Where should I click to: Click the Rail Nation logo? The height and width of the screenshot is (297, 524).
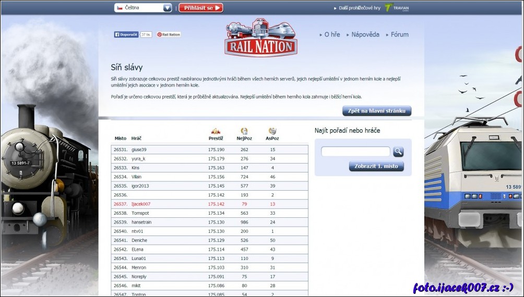[x=261, y=39]
